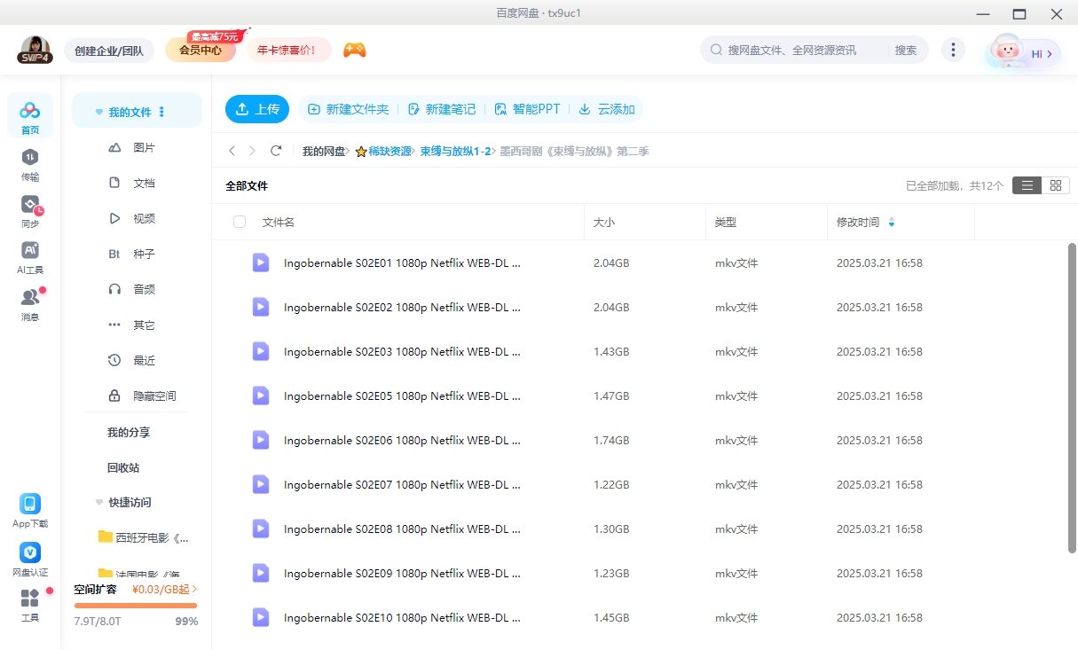
Task: Collapse the 快捷访问 section
Action: tap(98, 502)
